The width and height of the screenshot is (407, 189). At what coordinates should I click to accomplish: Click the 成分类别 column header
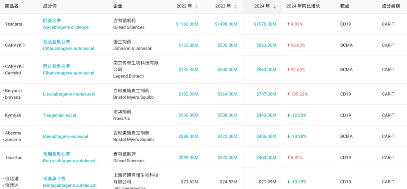click(391, 6)
